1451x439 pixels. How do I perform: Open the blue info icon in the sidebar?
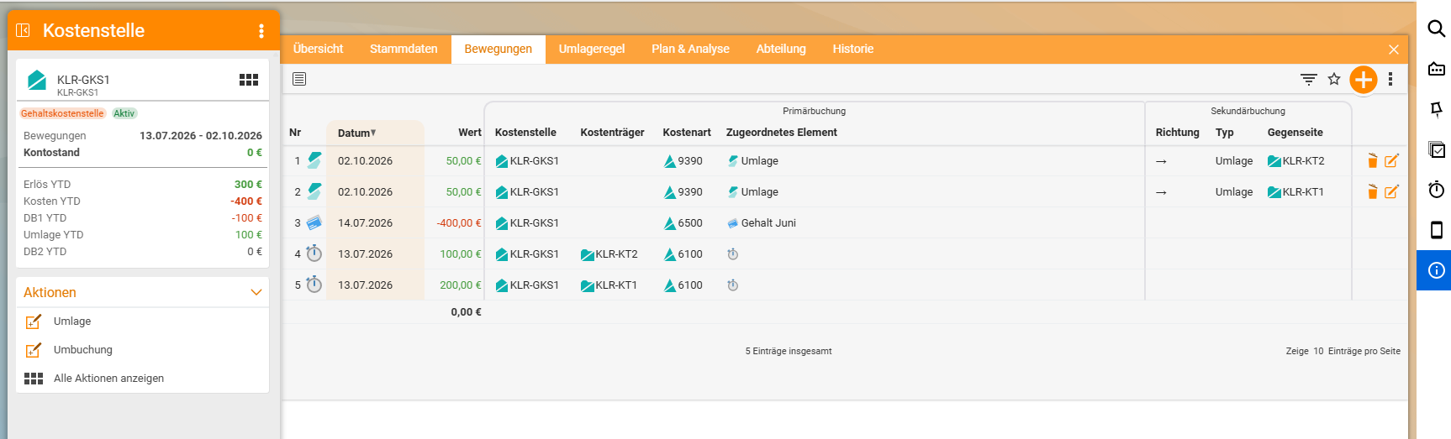(x=1436, y=270)
